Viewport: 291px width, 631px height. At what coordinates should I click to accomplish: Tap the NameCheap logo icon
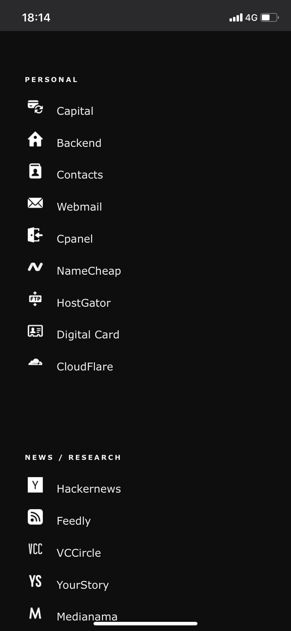point(35,267)
